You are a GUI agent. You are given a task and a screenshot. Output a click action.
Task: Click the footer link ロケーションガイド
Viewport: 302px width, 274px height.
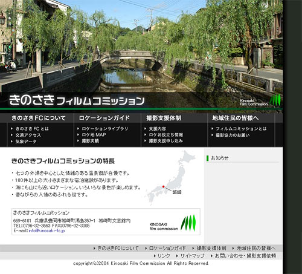click(167, 248)
